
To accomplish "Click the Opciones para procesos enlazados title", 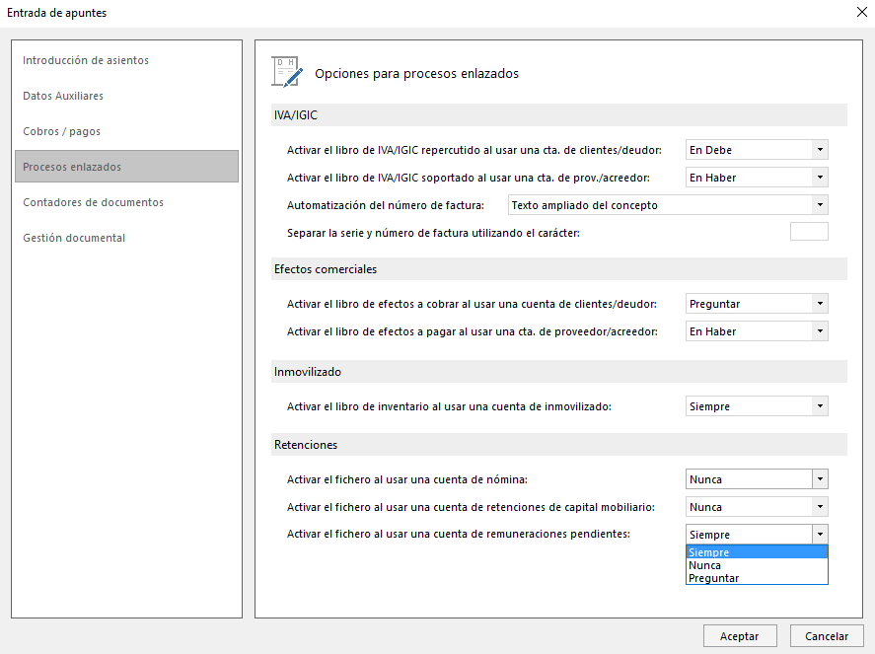I will click(416, 74).
